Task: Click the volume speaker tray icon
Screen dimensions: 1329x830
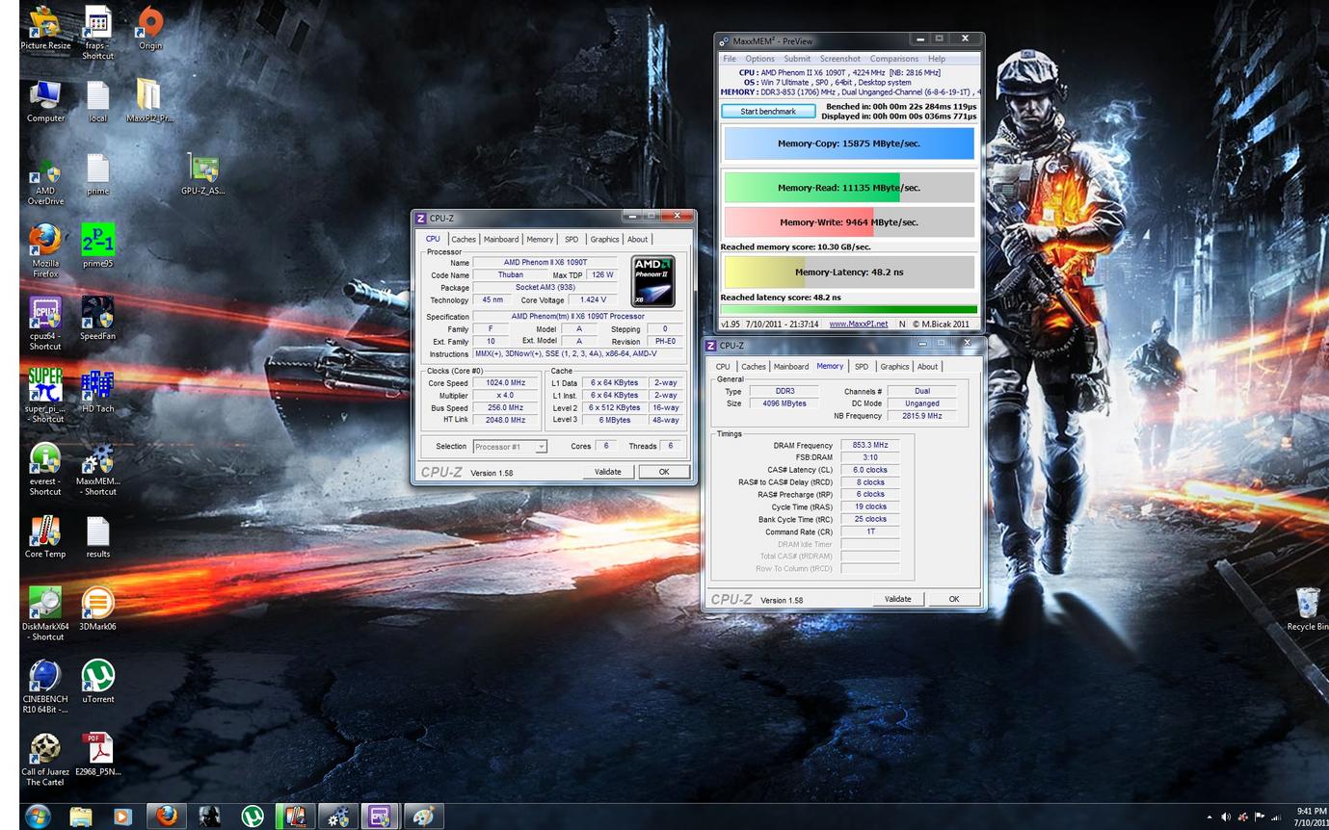Action: (1226, 817)
